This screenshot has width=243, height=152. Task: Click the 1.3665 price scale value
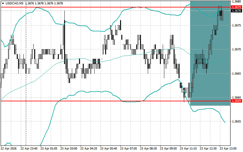tap(236, 73)
